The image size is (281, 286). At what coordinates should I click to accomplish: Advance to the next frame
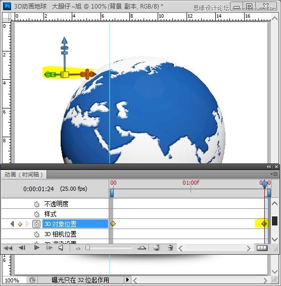coord(50,248)
